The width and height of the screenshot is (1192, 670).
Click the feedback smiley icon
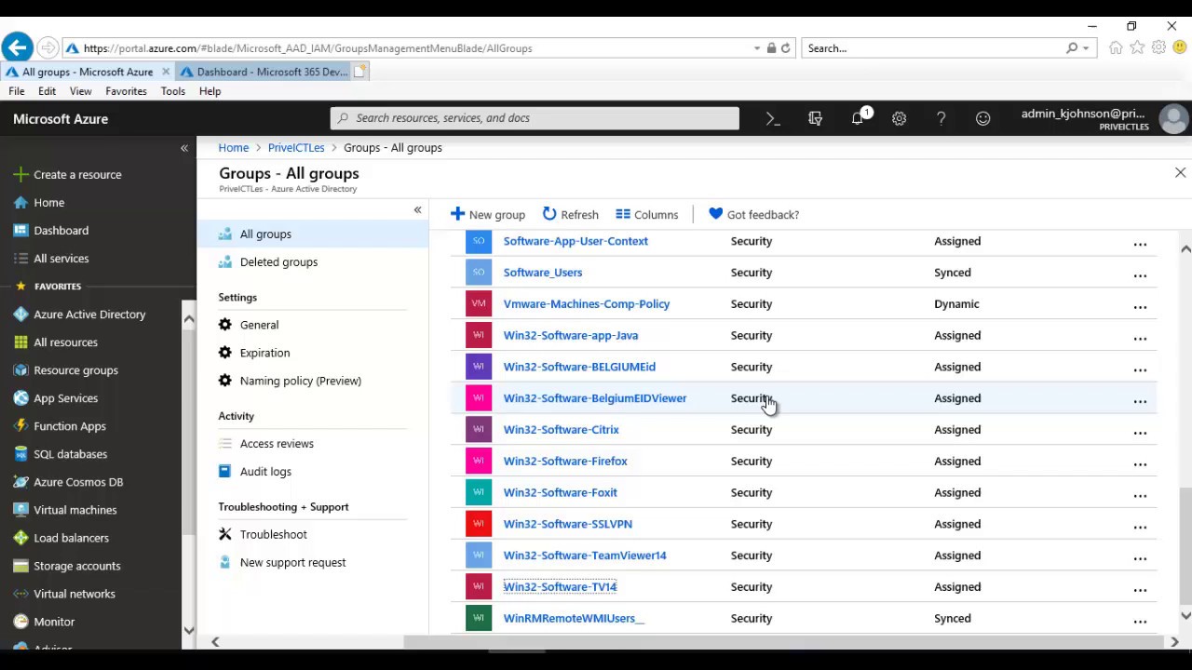pos(982,118)
